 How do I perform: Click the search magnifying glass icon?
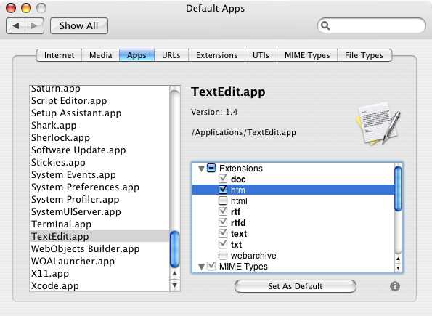(x=325, y=25)
